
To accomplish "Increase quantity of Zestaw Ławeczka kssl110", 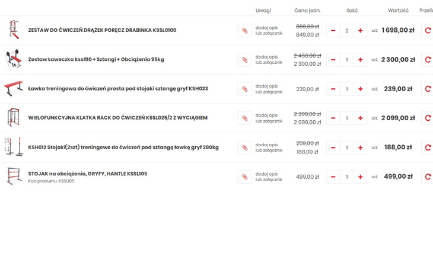I will point(360,60).
